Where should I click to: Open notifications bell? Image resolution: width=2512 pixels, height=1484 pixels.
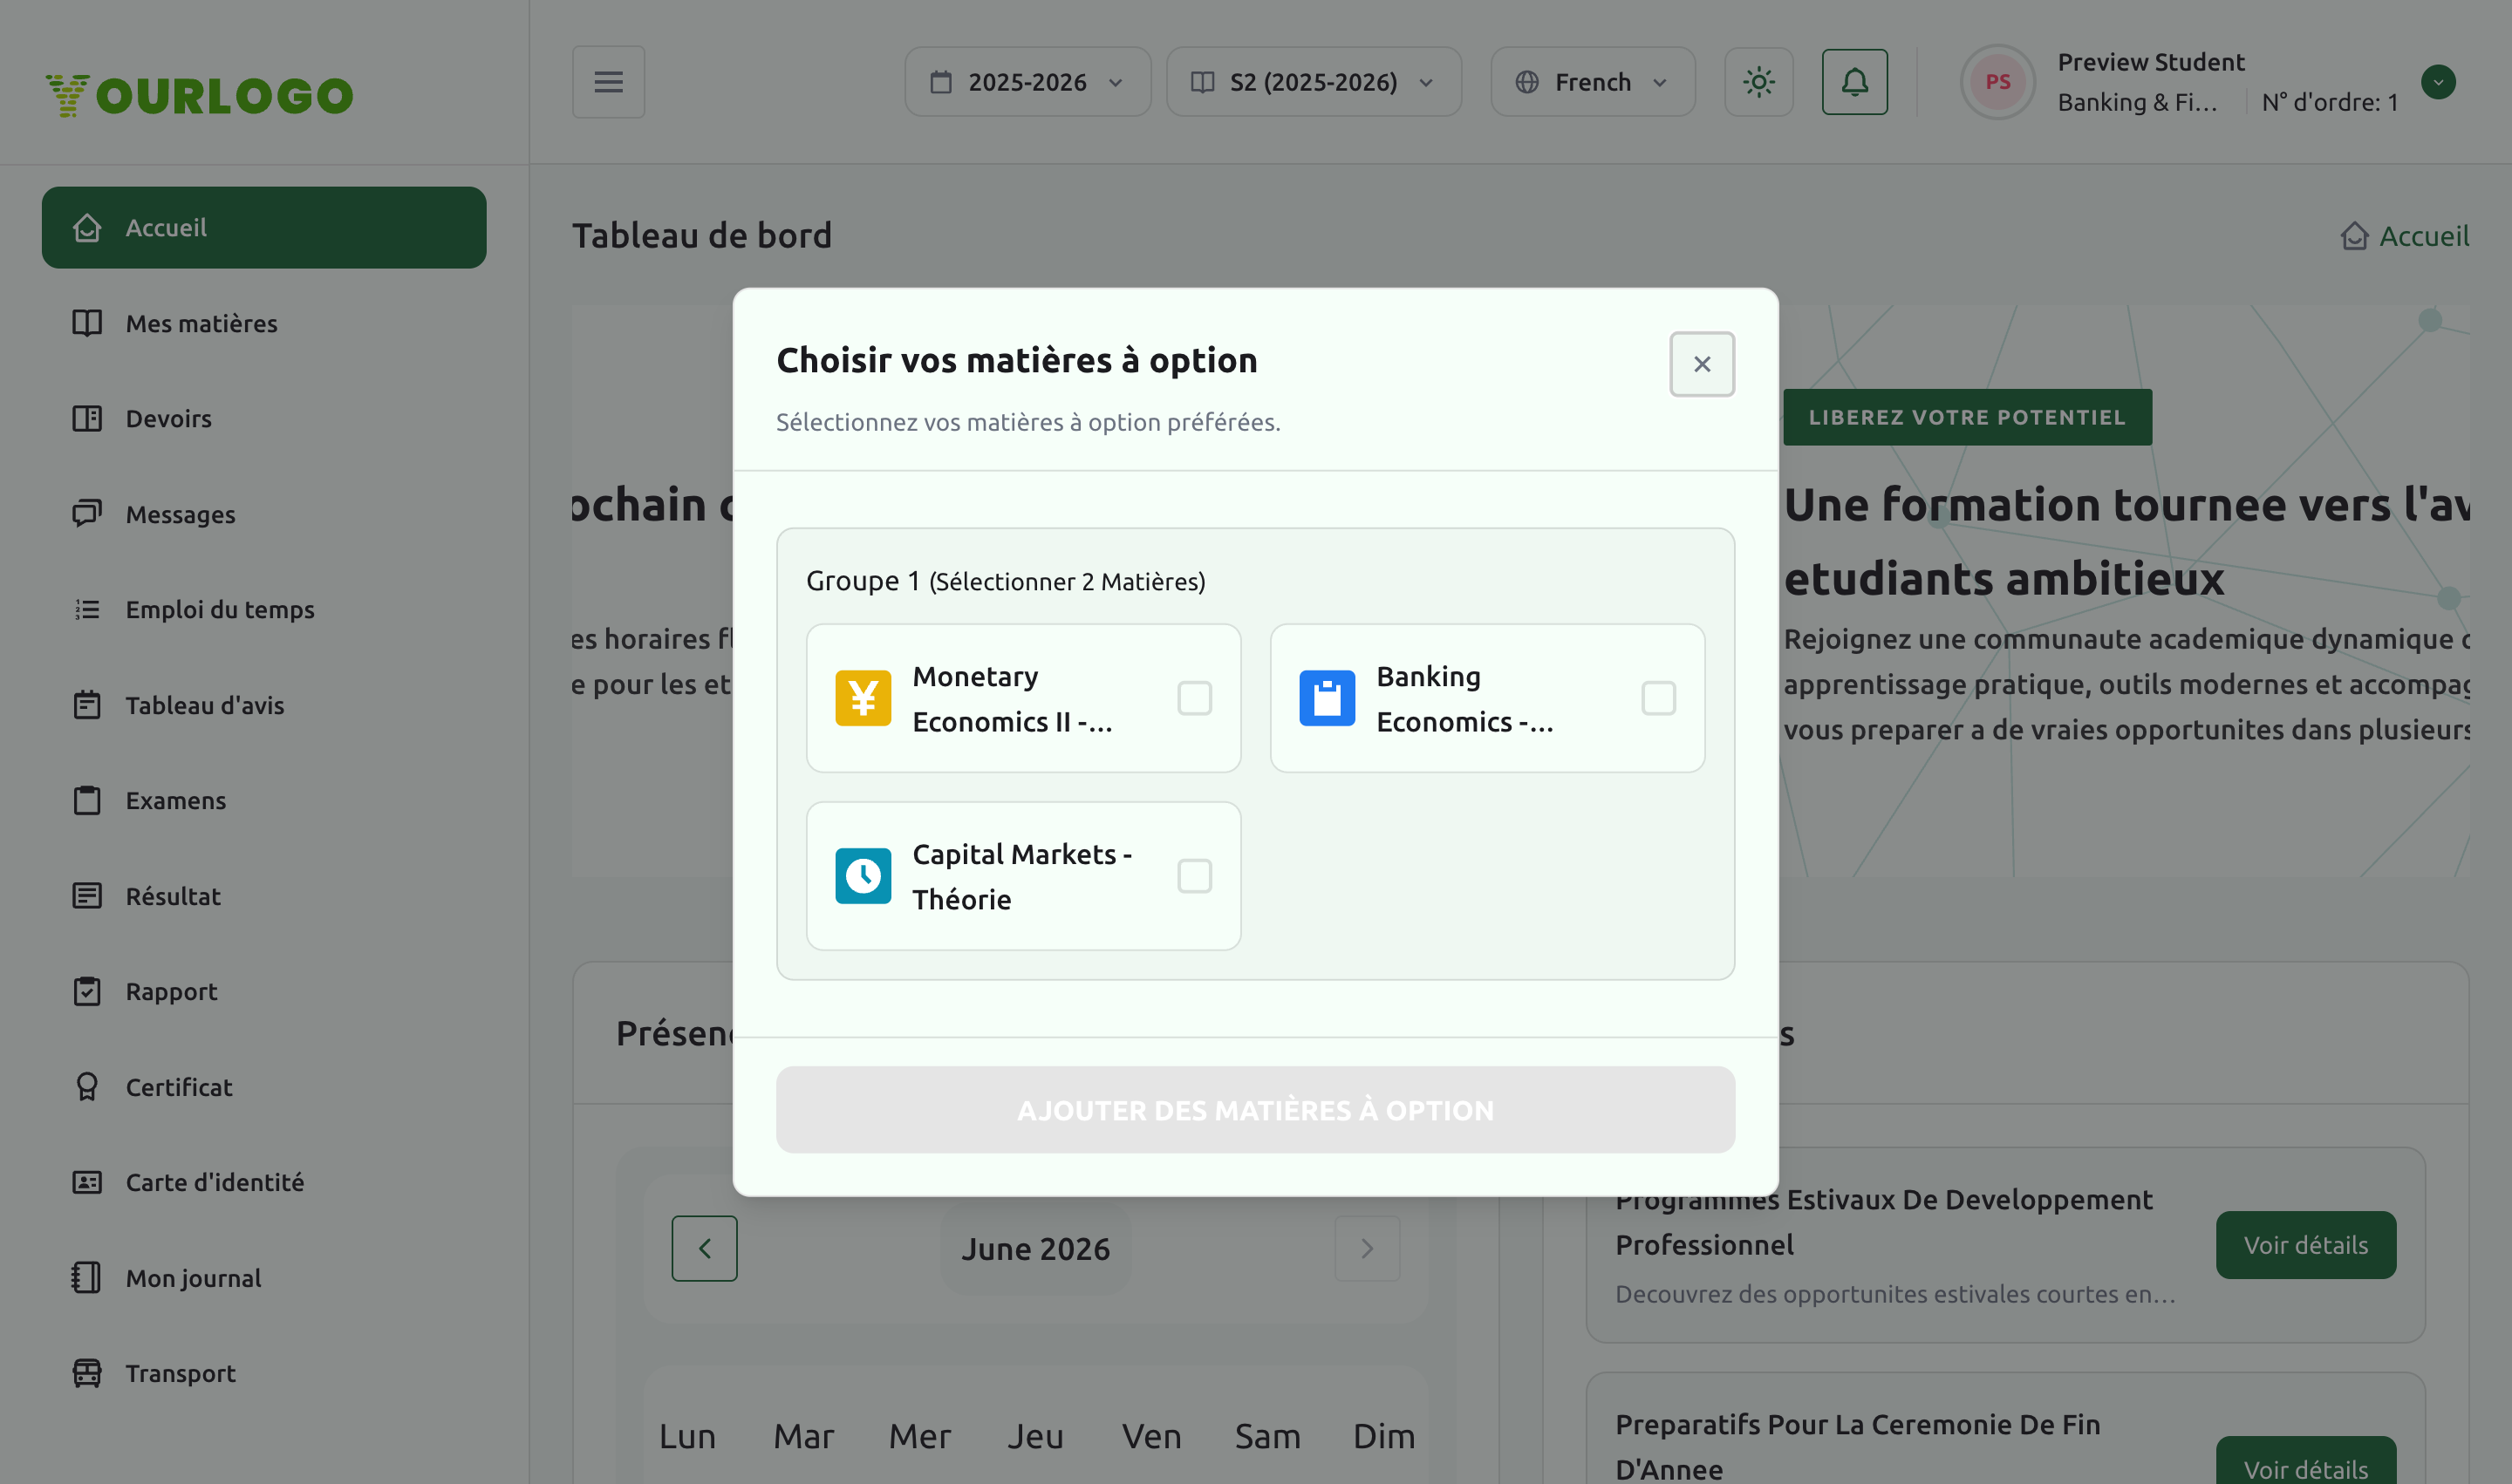[x=1854, y=82]
